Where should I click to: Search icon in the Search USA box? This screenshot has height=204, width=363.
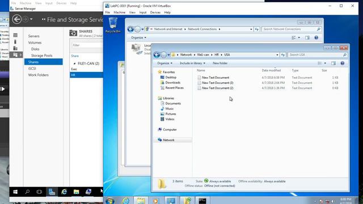[344, 55]
